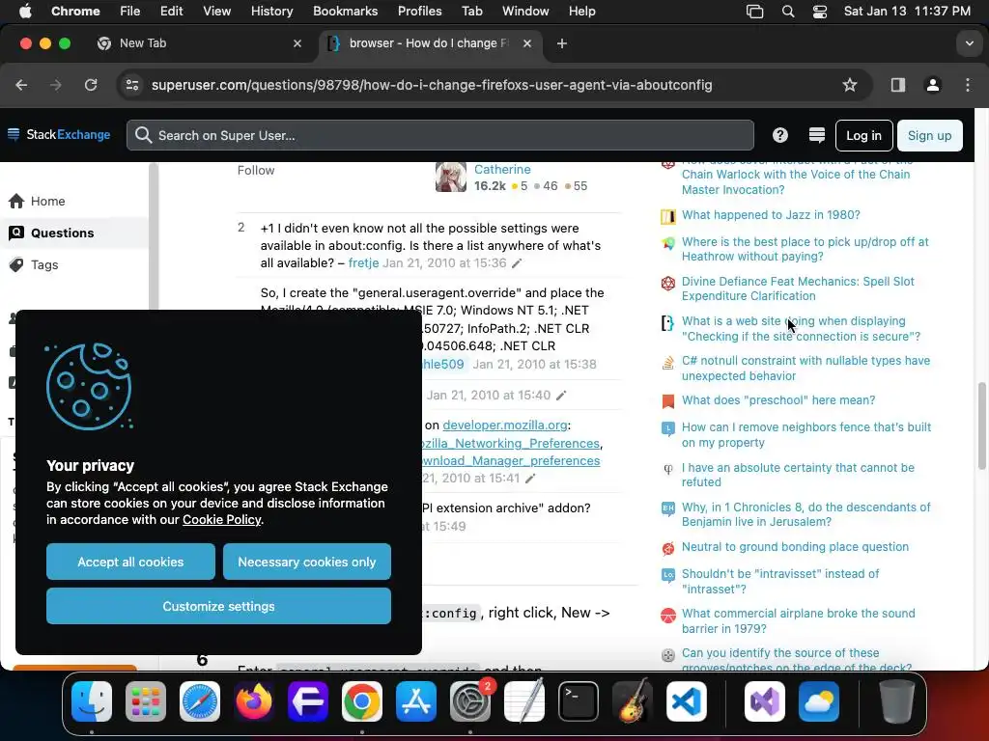Viewport: 989px width, 741px height.
Task: Select Questions in left sidebar
Action: click(74, 233)
